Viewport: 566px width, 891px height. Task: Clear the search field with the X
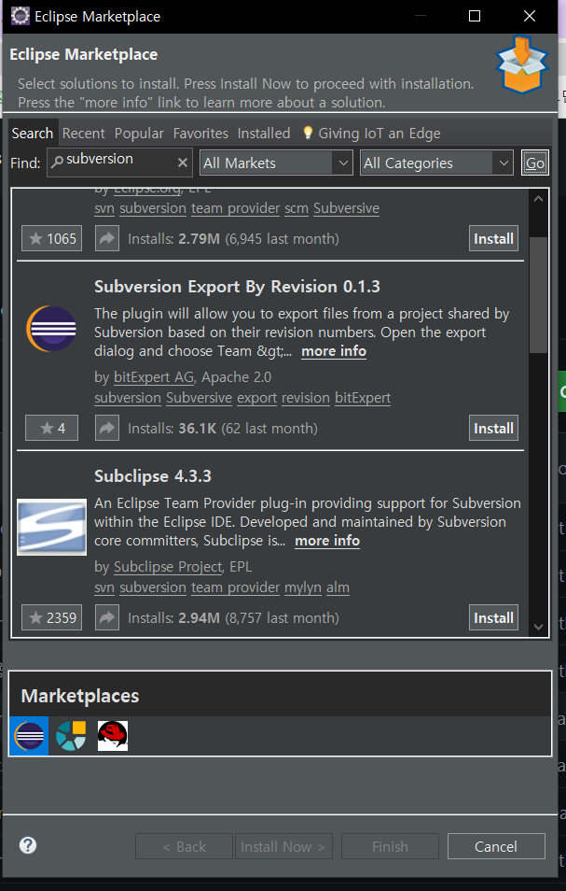click(x=183, y=163)
